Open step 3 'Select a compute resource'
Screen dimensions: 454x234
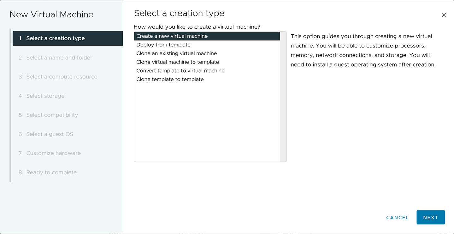click(x=62, y=77)
